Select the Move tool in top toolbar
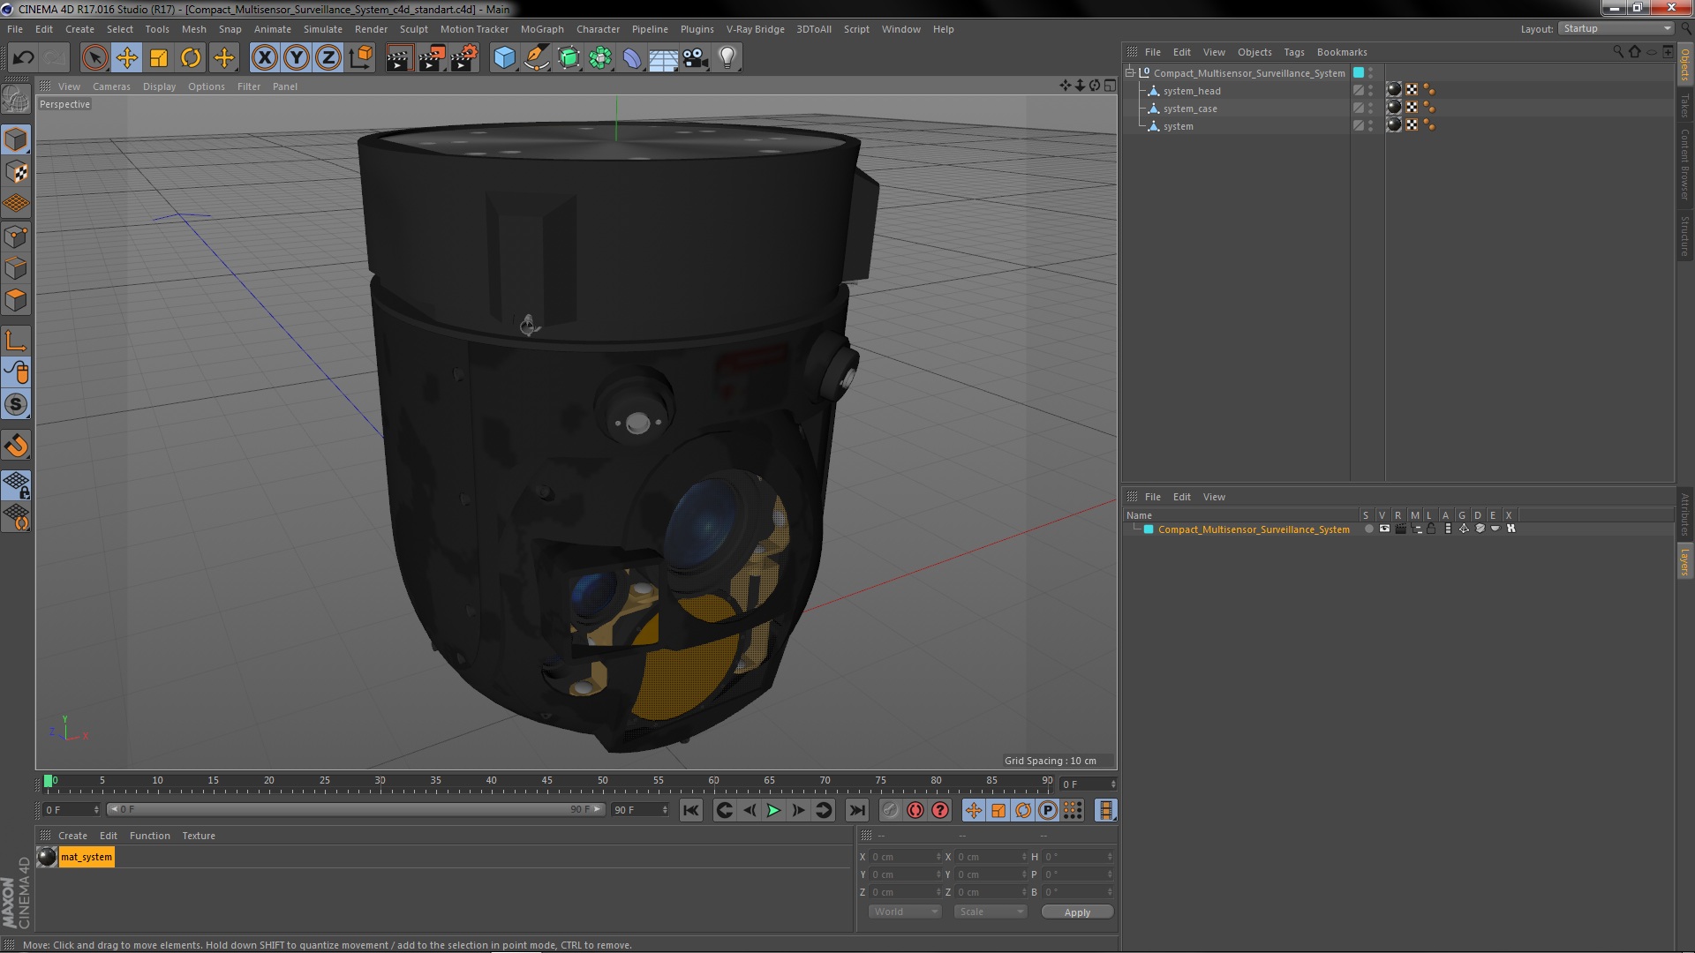The image size is (1695, 953). pyautogui.click(x=127, y=58)
